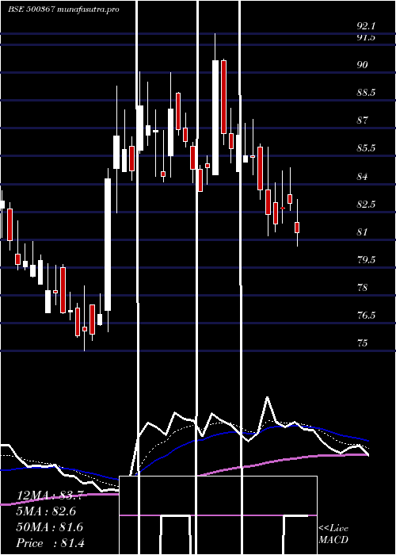Select the 85.5 price axis label

(366, 148)
